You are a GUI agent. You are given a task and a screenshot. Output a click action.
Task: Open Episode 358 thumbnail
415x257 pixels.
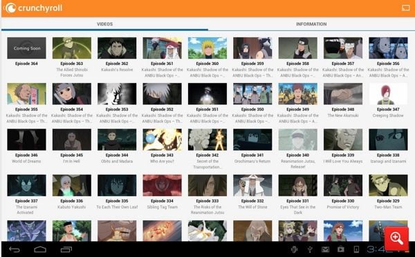297,48
